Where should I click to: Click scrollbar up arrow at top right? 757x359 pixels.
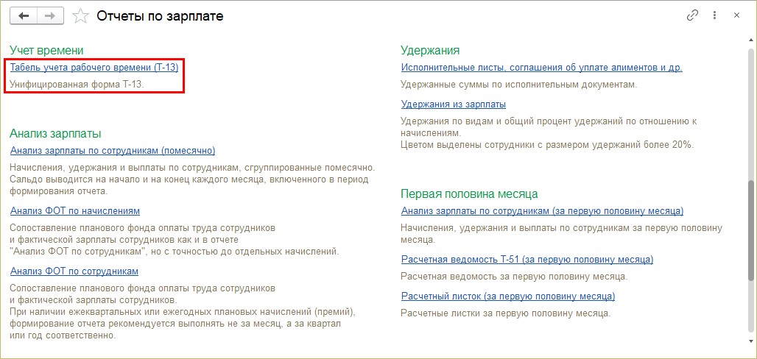[x=751, y=38]
